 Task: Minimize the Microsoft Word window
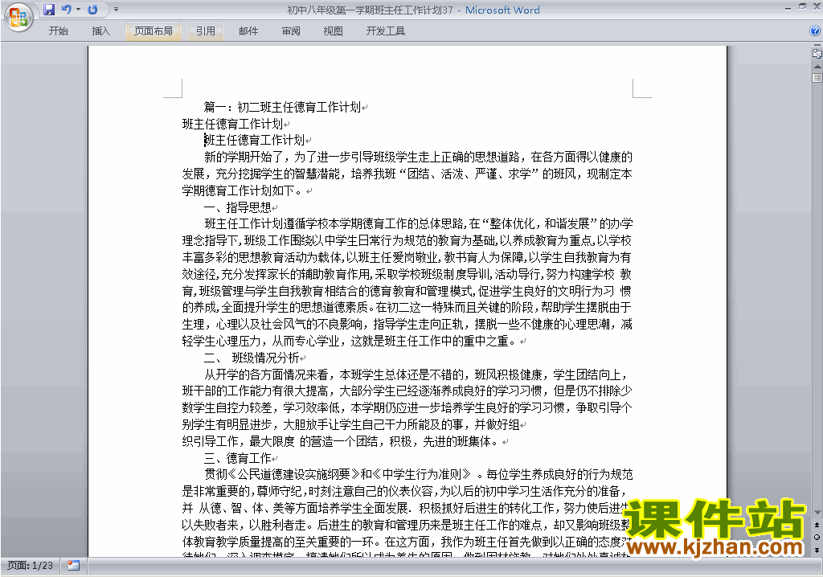(x=788, y=7)
